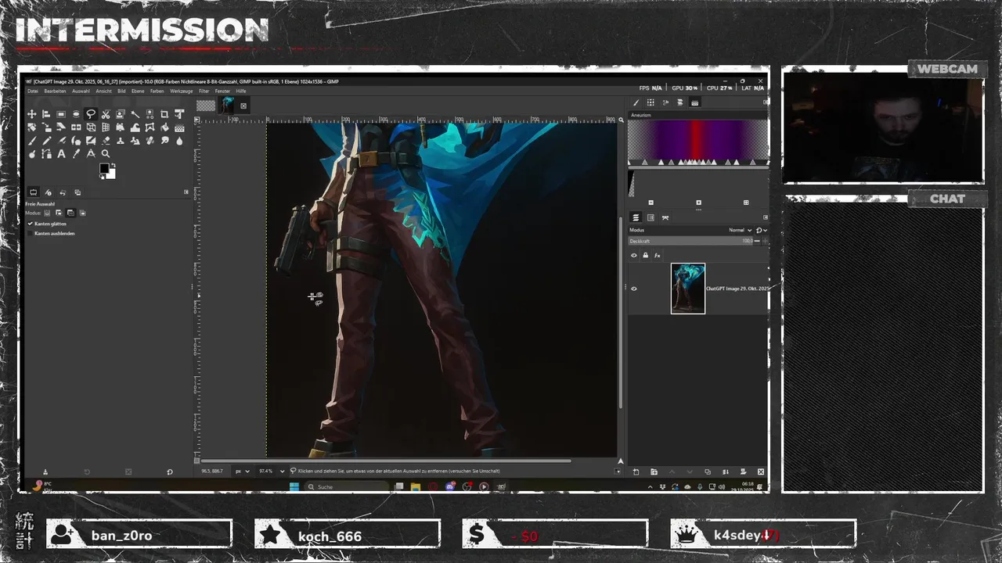
Task: Open the Auswahl menu
Action: (x=81, y=91)
